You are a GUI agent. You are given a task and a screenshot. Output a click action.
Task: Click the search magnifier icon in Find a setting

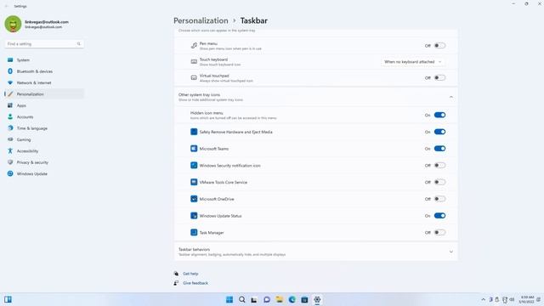pyautogui.click(x=79, y=44)
